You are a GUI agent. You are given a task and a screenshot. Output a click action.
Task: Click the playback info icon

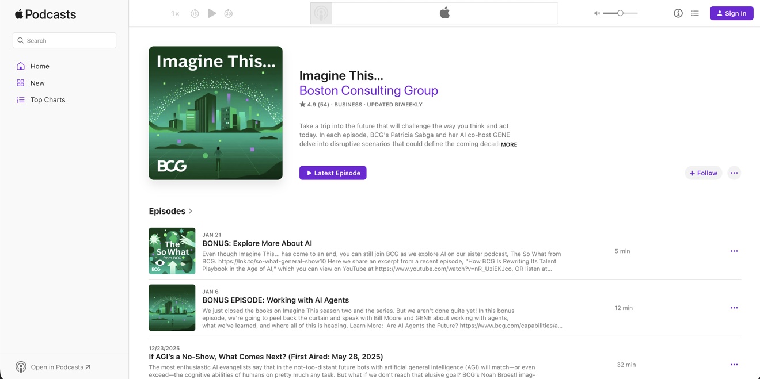click(678, 13)
